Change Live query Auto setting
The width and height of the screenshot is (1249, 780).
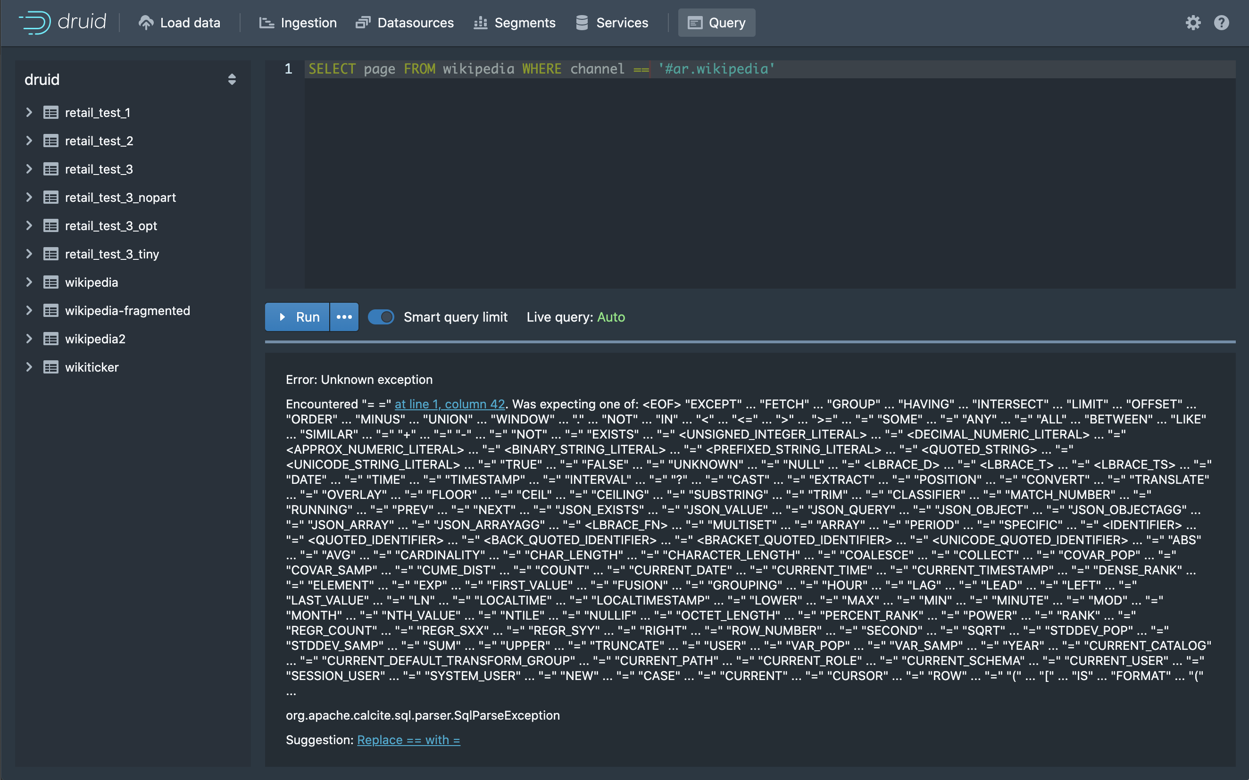click(610, 317)
